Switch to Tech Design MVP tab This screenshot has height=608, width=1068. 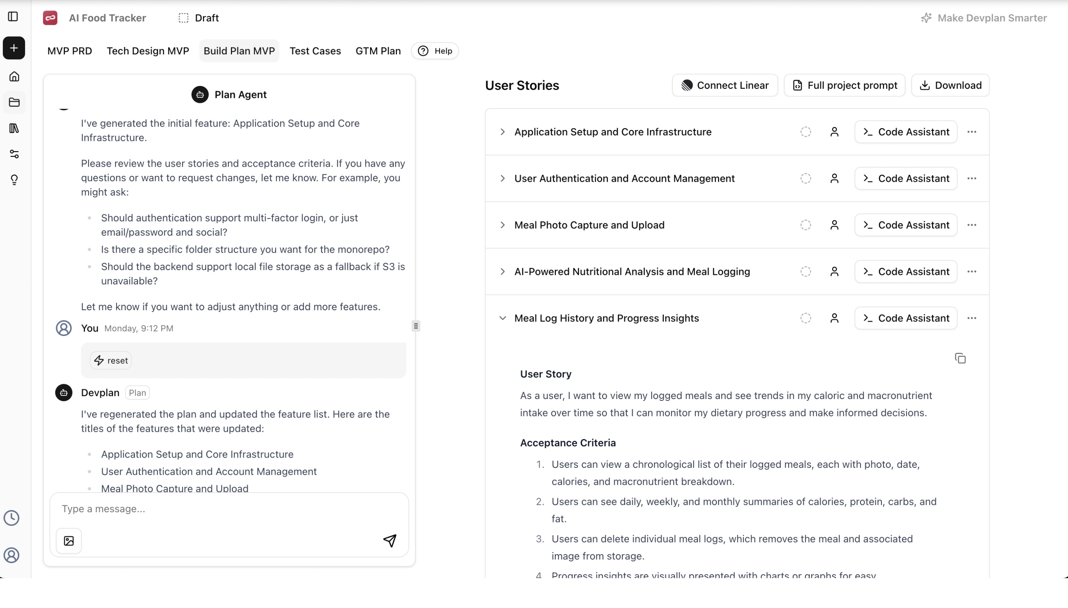148,51
